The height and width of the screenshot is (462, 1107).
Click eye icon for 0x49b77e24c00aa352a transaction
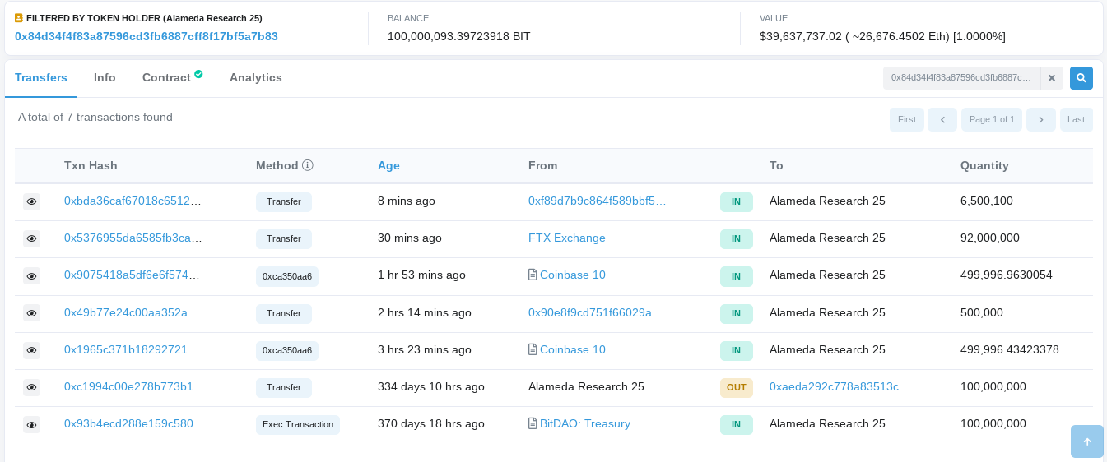coord(31,313)
